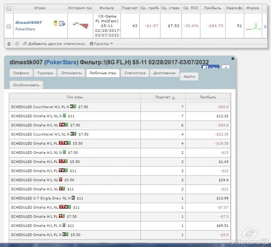This screenshot has width=271, height=247.
Task: Close the dimastik007 details popup
Action: (x=233, y=58)
